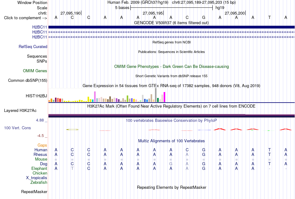Click the faded A in the Rhesus row
Screen dimensions: 295x199
(x=187, y=154)
